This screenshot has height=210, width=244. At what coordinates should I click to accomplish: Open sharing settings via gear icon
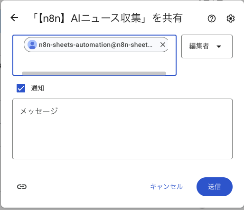[x=231, y=18]
